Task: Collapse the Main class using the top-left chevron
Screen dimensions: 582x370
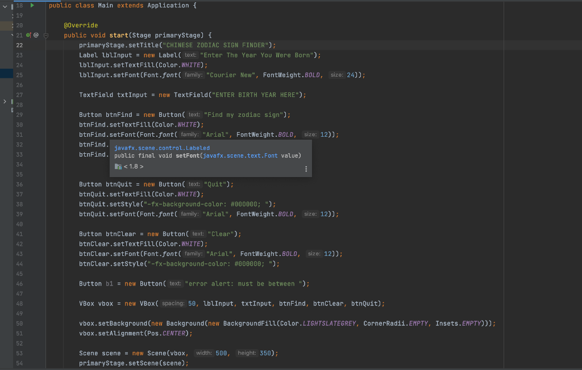Action: click(3, 6)
